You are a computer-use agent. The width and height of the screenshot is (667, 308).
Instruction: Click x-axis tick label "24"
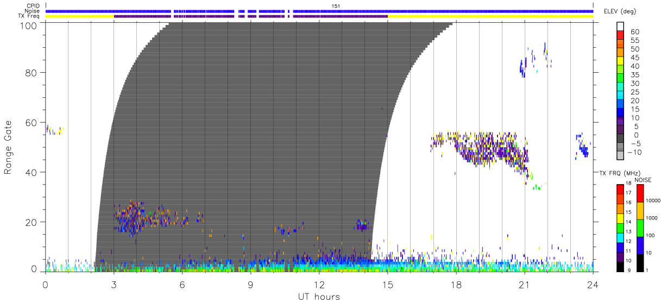click(593, 284)
